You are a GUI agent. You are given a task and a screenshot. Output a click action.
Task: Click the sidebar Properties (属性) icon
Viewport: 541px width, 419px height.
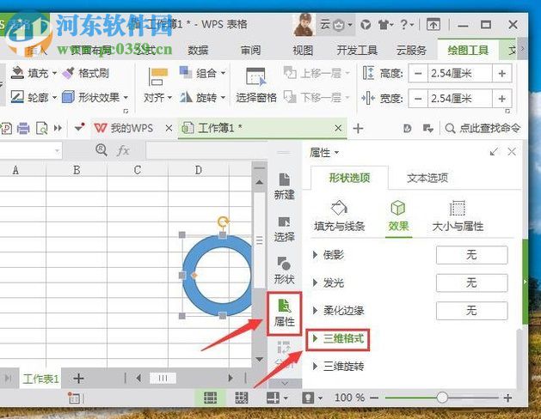click(285, 313)
